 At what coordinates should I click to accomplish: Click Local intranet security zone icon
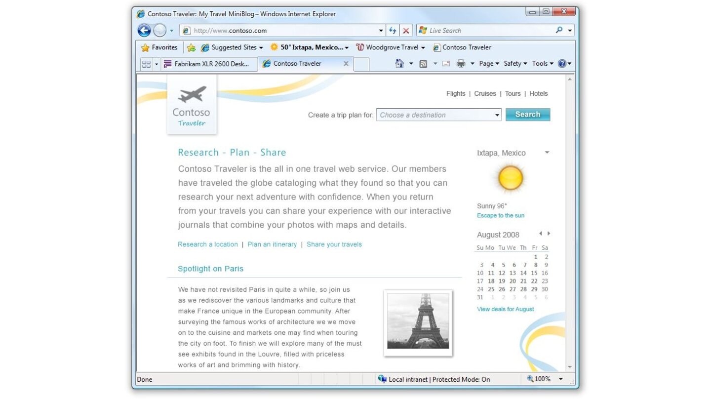tap(382, 379)
